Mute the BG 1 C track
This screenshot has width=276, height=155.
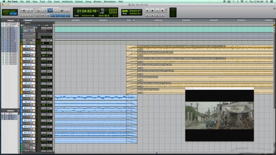click(x=29, y=49)
